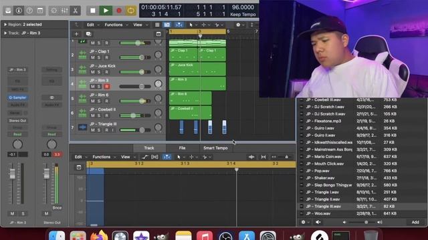Show automation curve icon in editor toolbar
The height and width of the screenshot is (240, 428).
coord(144,157)
